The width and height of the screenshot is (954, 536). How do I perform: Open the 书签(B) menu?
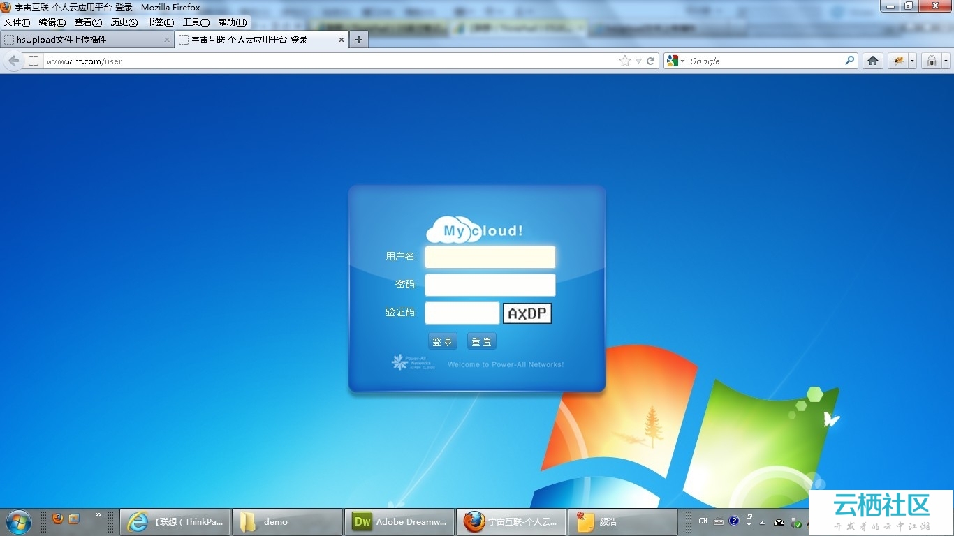tap(161, 22)
